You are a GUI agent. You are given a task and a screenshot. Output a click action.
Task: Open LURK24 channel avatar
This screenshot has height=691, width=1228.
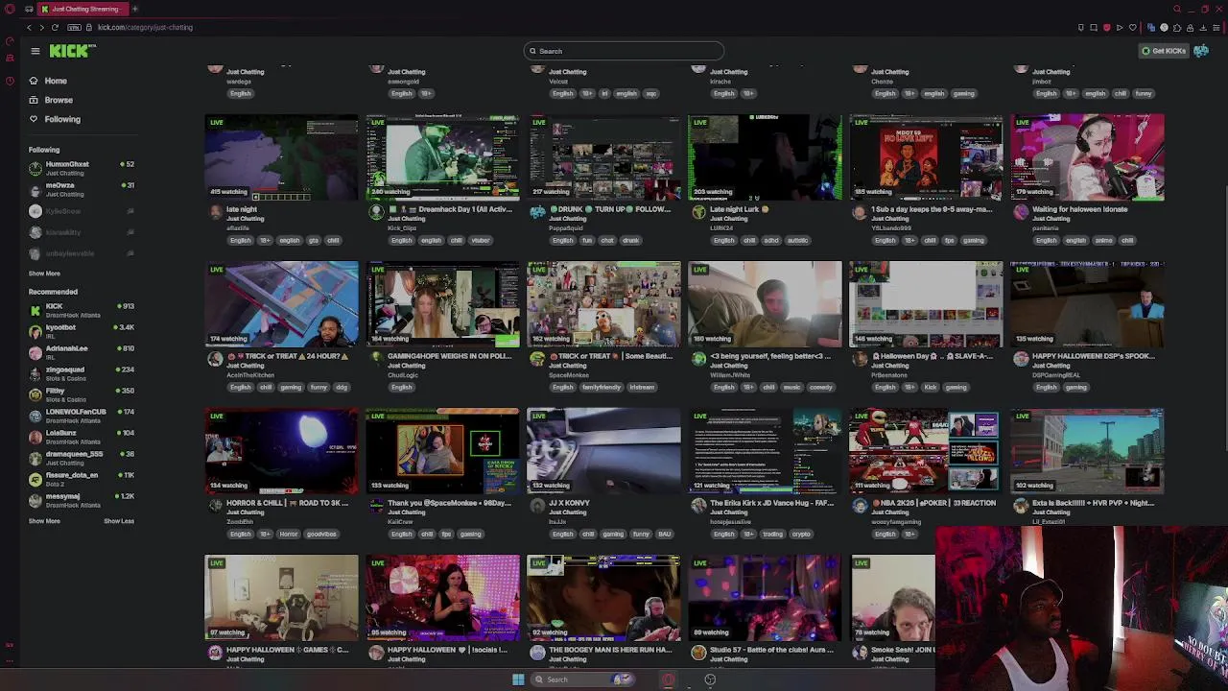click(698, 212)
